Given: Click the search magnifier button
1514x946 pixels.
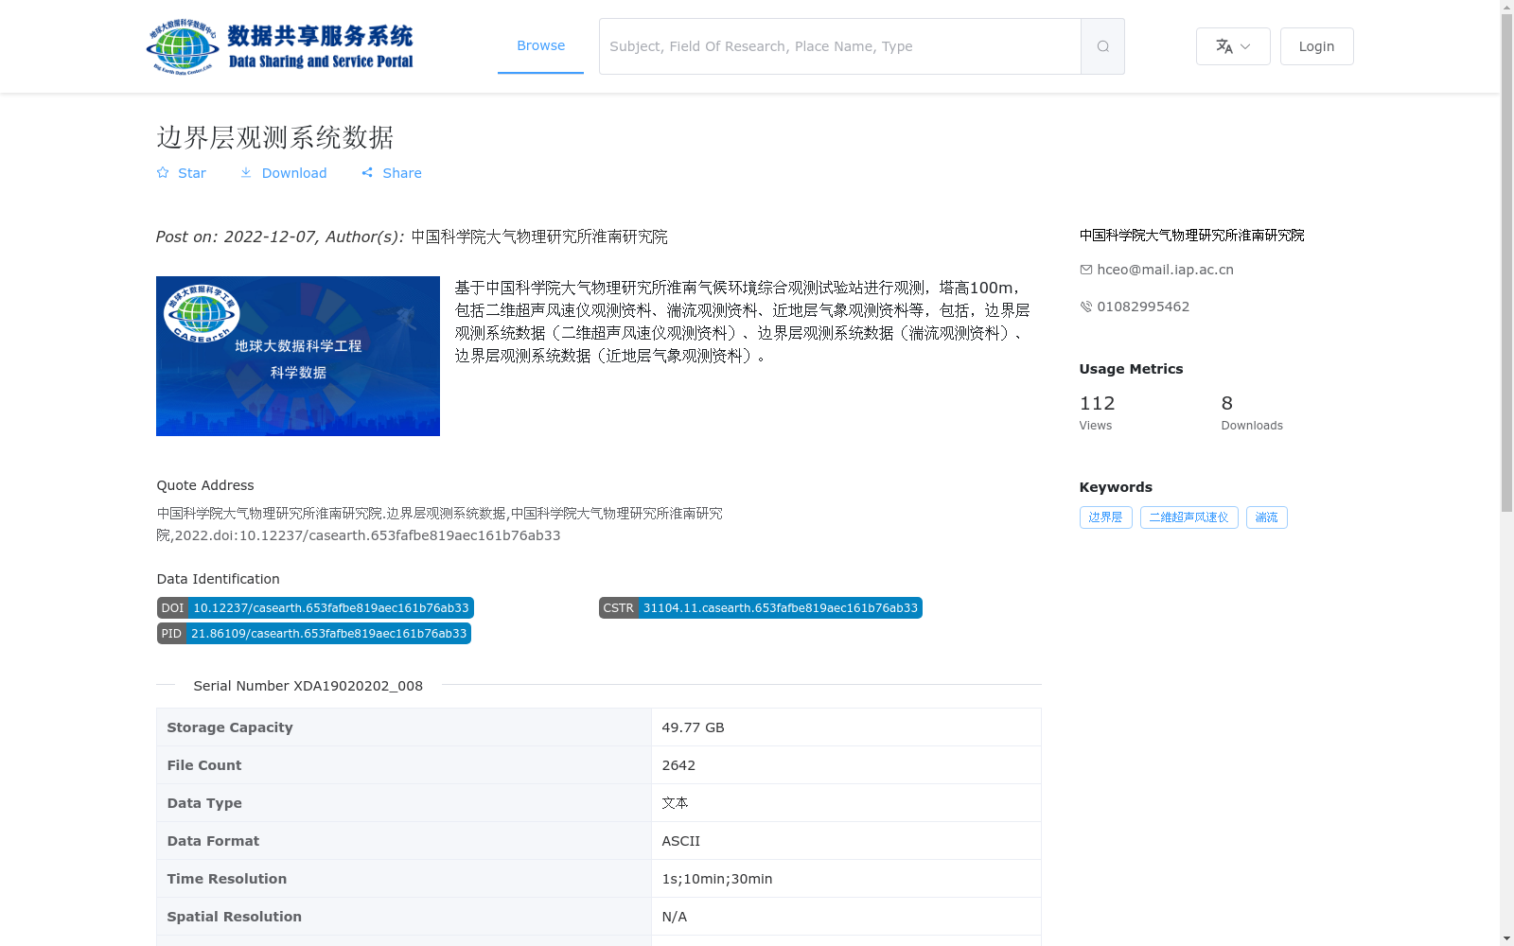Looking at the screenshot, I should 1102,46.
